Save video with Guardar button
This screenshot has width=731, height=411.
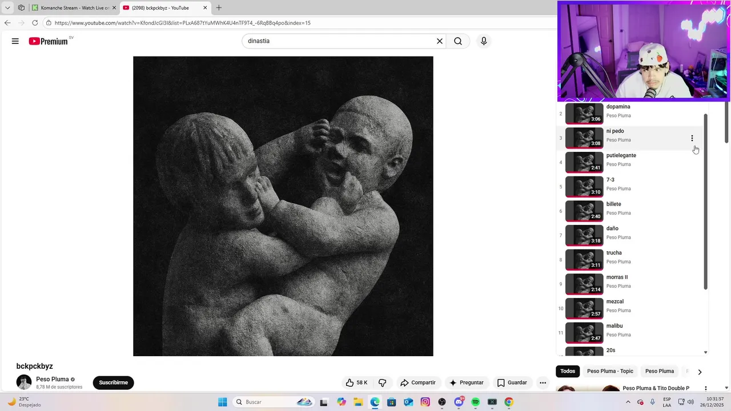pos(512,382)
